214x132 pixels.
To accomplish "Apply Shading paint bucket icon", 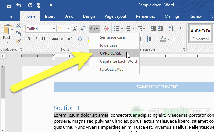I will (163, 39).
